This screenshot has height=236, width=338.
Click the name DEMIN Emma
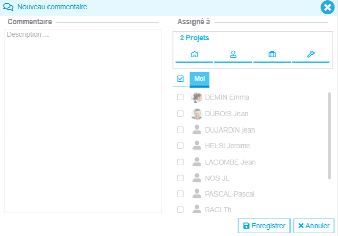click(x=227, y=97)
